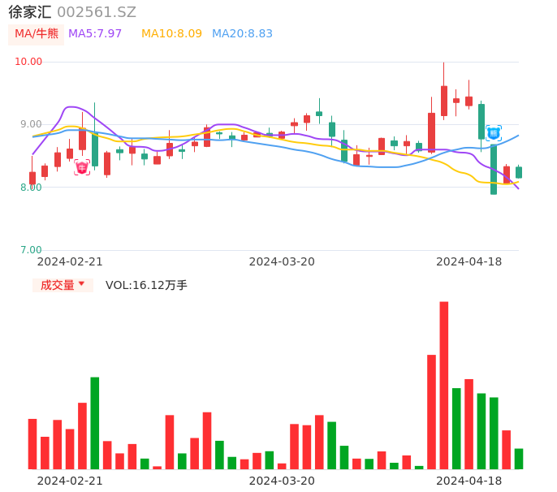
Task: Click the blue bear marker icon
Action: (494, 133)
